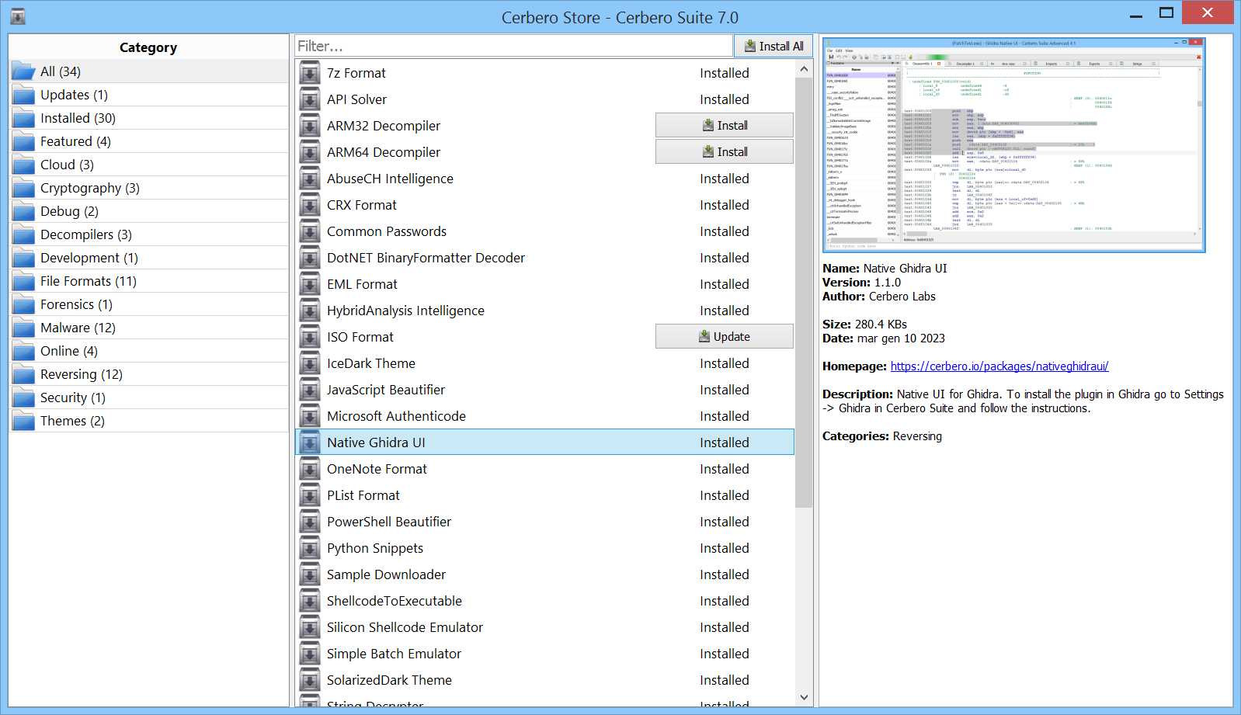Click the SolarizedDark Theme package icon
The width and height of the screenshot is (1241, 715).
(x=310, y=680)
